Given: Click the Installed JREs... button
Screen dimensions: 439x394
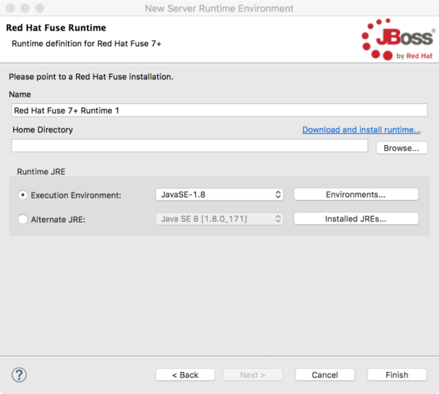Looking at the screenshot, I should pyautogui.click(x=356, y=219).
